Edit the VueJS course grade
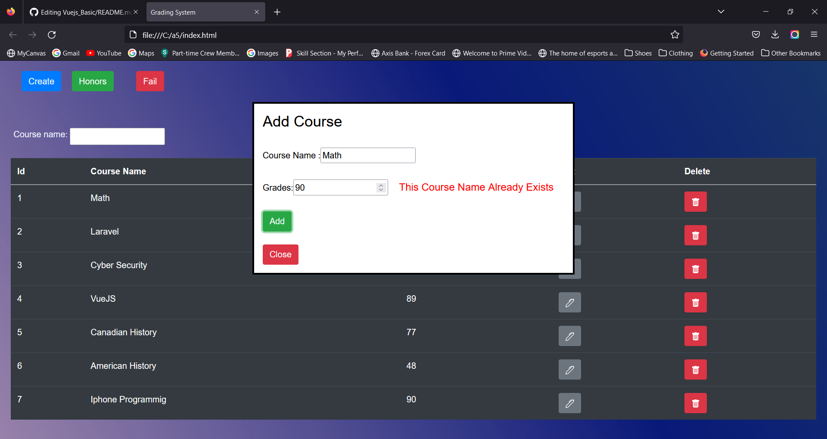Viewport: 827px width, 439px height. click(x=569, y=302)
